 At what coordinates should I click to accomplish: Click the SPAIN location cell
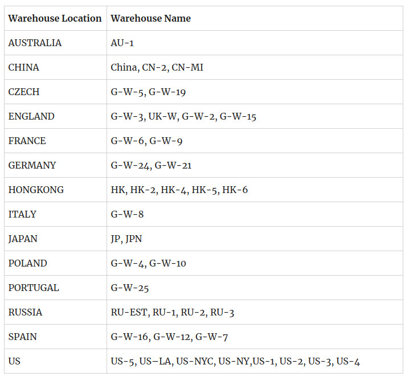pyautogui.click(x=55, y=337)
